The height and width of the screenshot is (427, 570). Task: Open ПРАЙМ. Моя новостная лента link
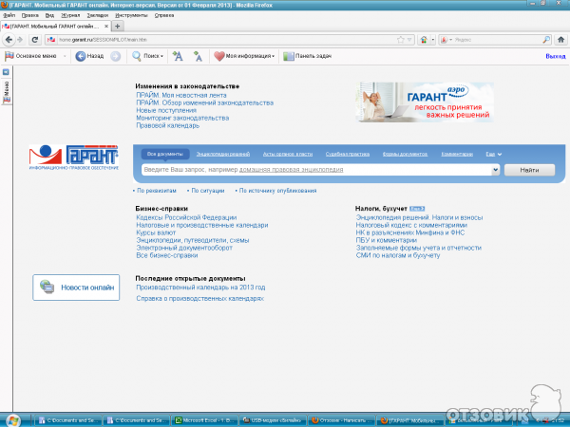click(181, 95)
